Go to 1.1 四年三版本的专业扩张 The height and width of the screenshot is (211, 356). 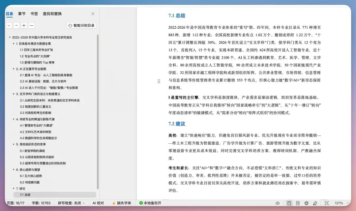36,50
